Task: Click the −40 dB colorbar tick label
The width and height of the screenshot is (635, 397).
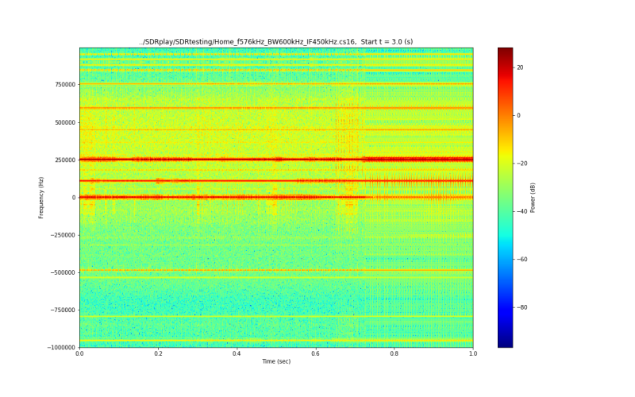Action: pos(522,211)
